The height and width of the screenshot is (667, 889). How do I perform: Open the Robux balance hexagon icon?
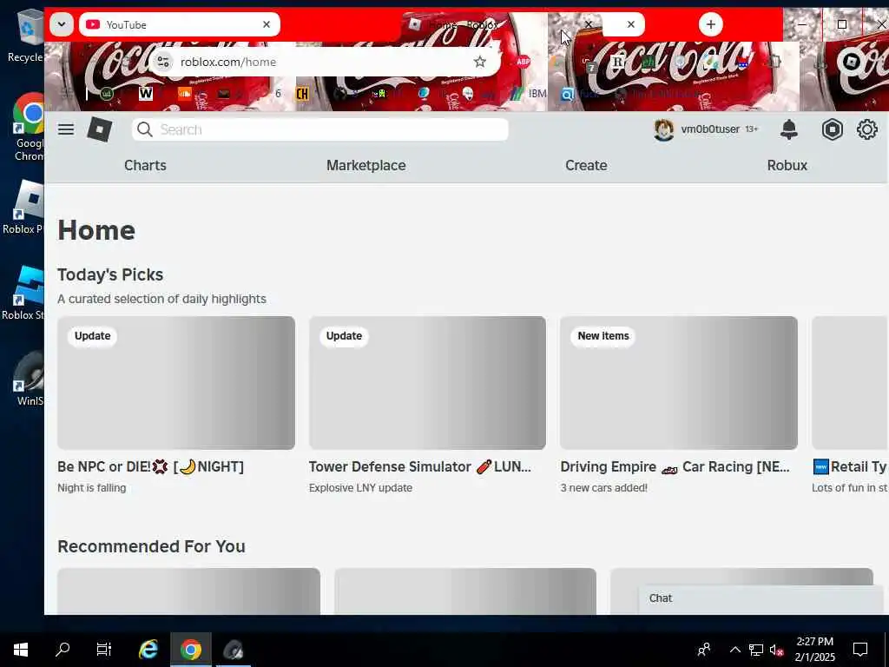(832, 129)
